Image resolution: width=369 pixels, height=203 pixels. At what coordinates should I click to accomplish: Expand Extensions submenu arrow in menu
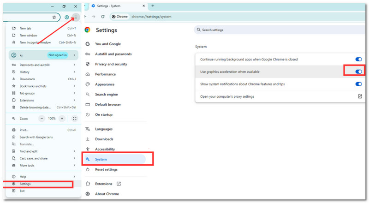coord(74,100)
